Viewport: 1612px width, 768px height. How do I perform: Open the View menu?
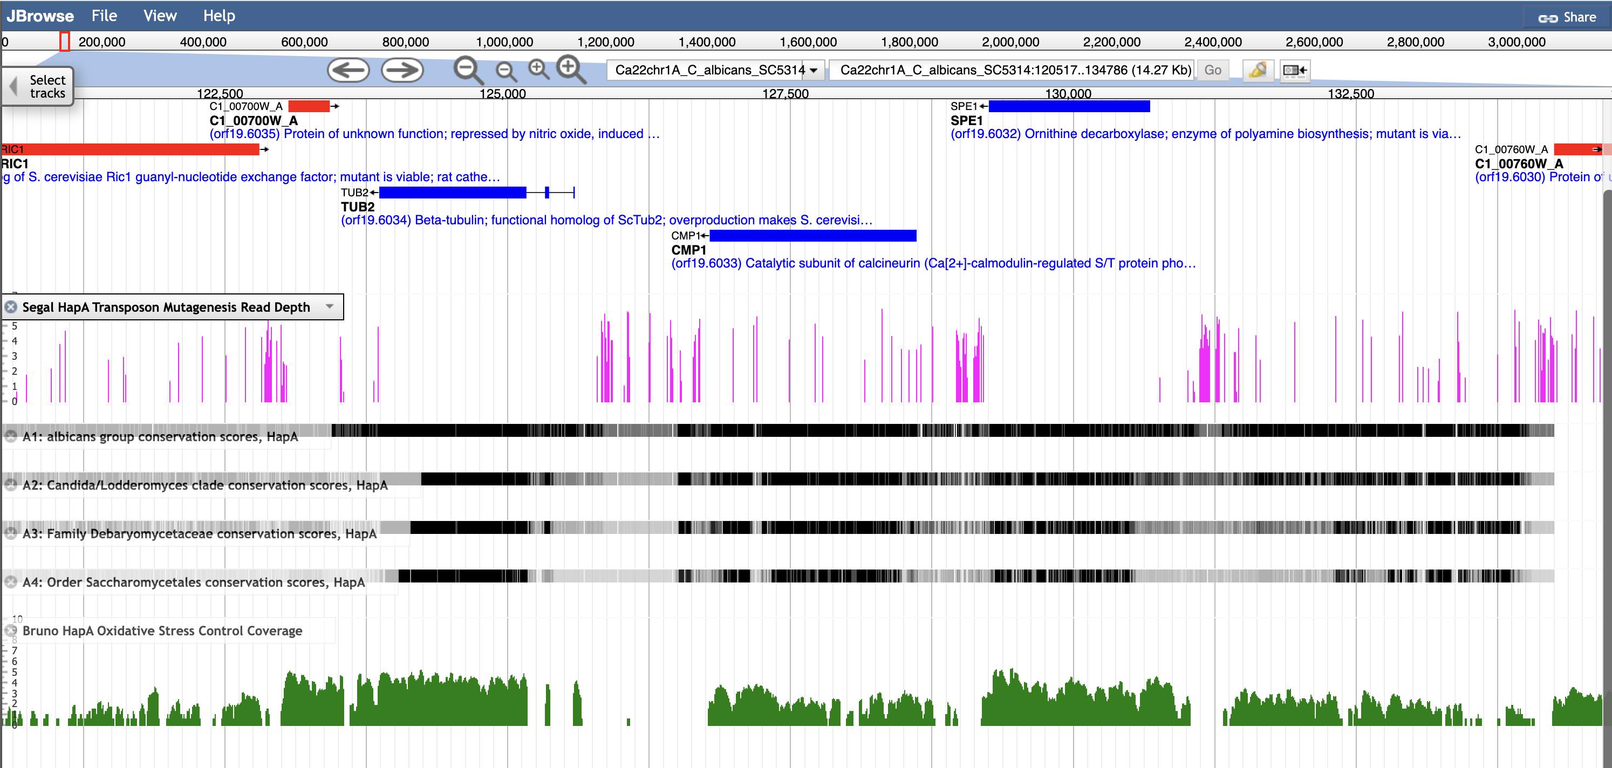(160, 16)
